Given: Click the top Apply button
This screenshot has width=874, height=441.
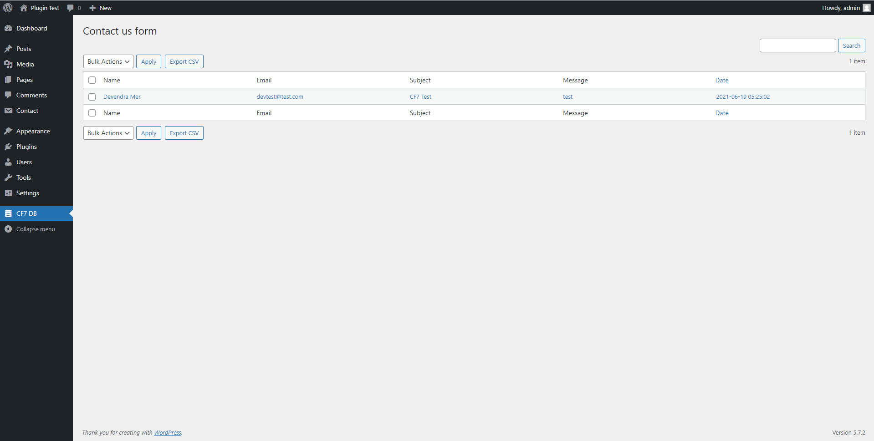Looking at the screenshot, I should pos(148,61).
